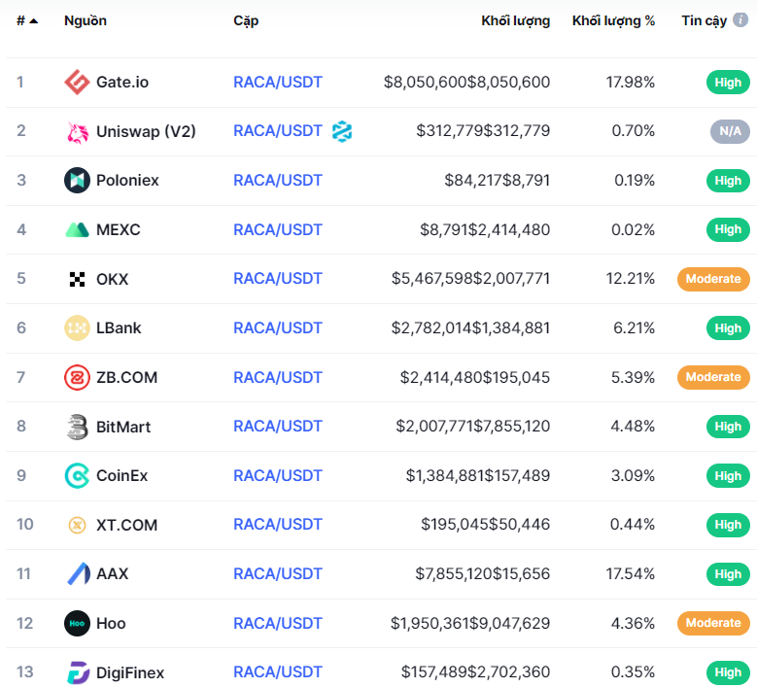Click the Poloniex logo icon
Screen dimensions: 757x688
click(77, 181)
